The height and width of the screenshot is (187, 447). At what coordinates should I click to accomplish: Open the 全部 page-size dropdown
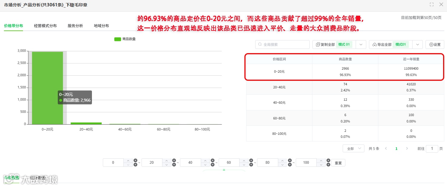click(353, 149)
